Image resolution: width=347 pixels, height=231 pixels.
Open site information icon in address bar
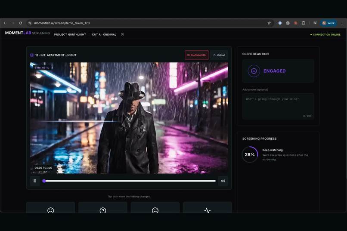pos(30,23)
